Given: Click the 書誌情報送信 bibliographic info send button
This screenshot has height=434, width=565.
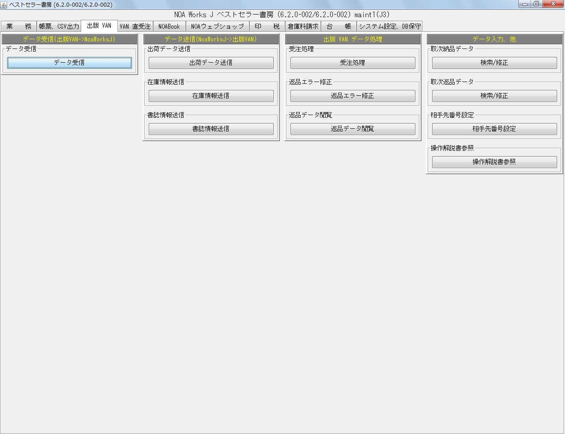Looking at the screenshot, I should coord(211,129).
